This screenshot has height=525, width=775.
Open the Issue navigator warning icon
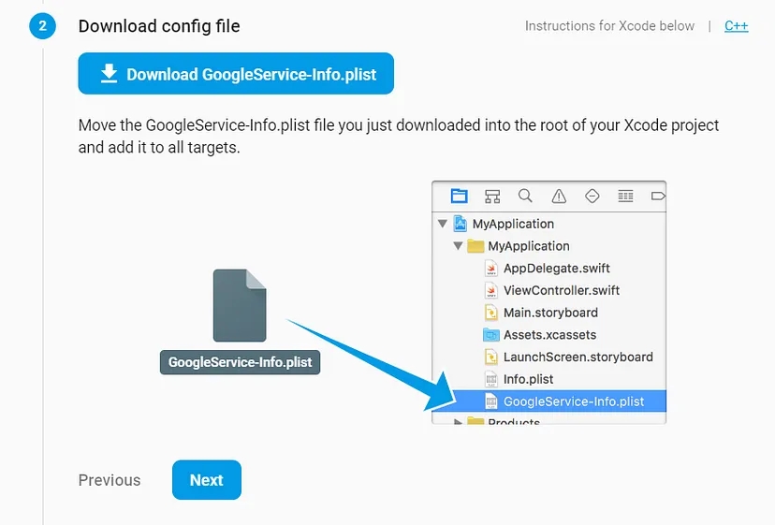[559, 196]
